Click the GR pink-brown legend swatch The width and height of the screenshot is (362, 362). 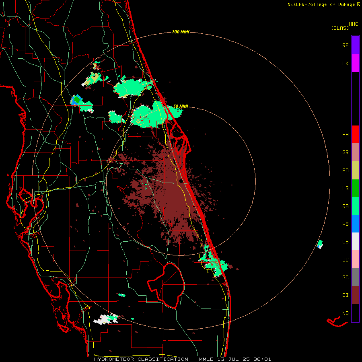click(x=355, y=152)
